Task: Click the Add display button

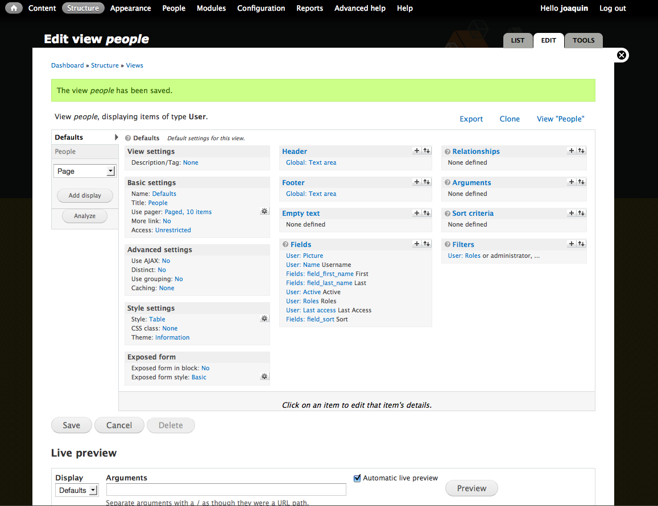Action: 85,195
